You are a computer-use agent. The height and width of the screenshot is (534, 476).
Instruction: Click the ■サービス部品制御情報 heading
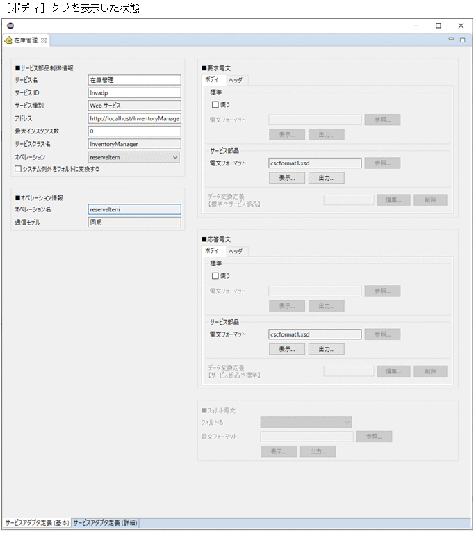point(44,68)
